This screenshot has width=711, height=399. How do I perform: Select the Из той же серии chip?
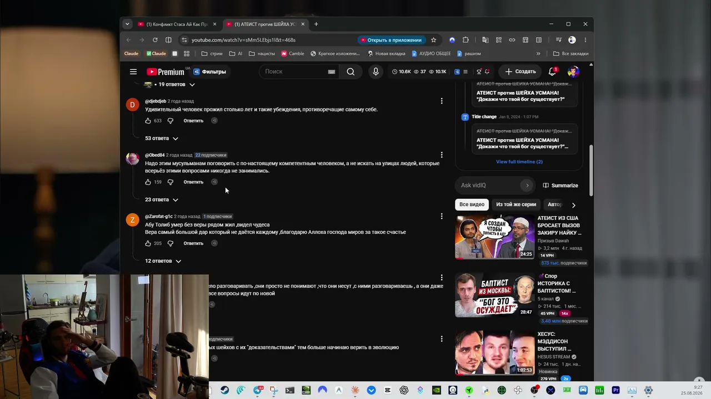(x=516, y=204)
